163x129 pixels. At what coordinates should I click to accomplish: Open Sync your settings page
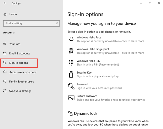click(x=20, y=91)
